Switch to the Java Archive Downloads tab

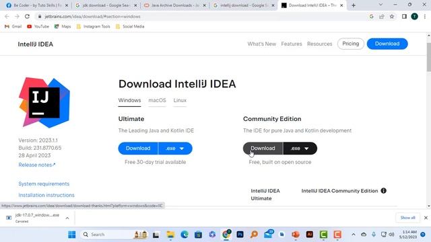tap(175, 5)
